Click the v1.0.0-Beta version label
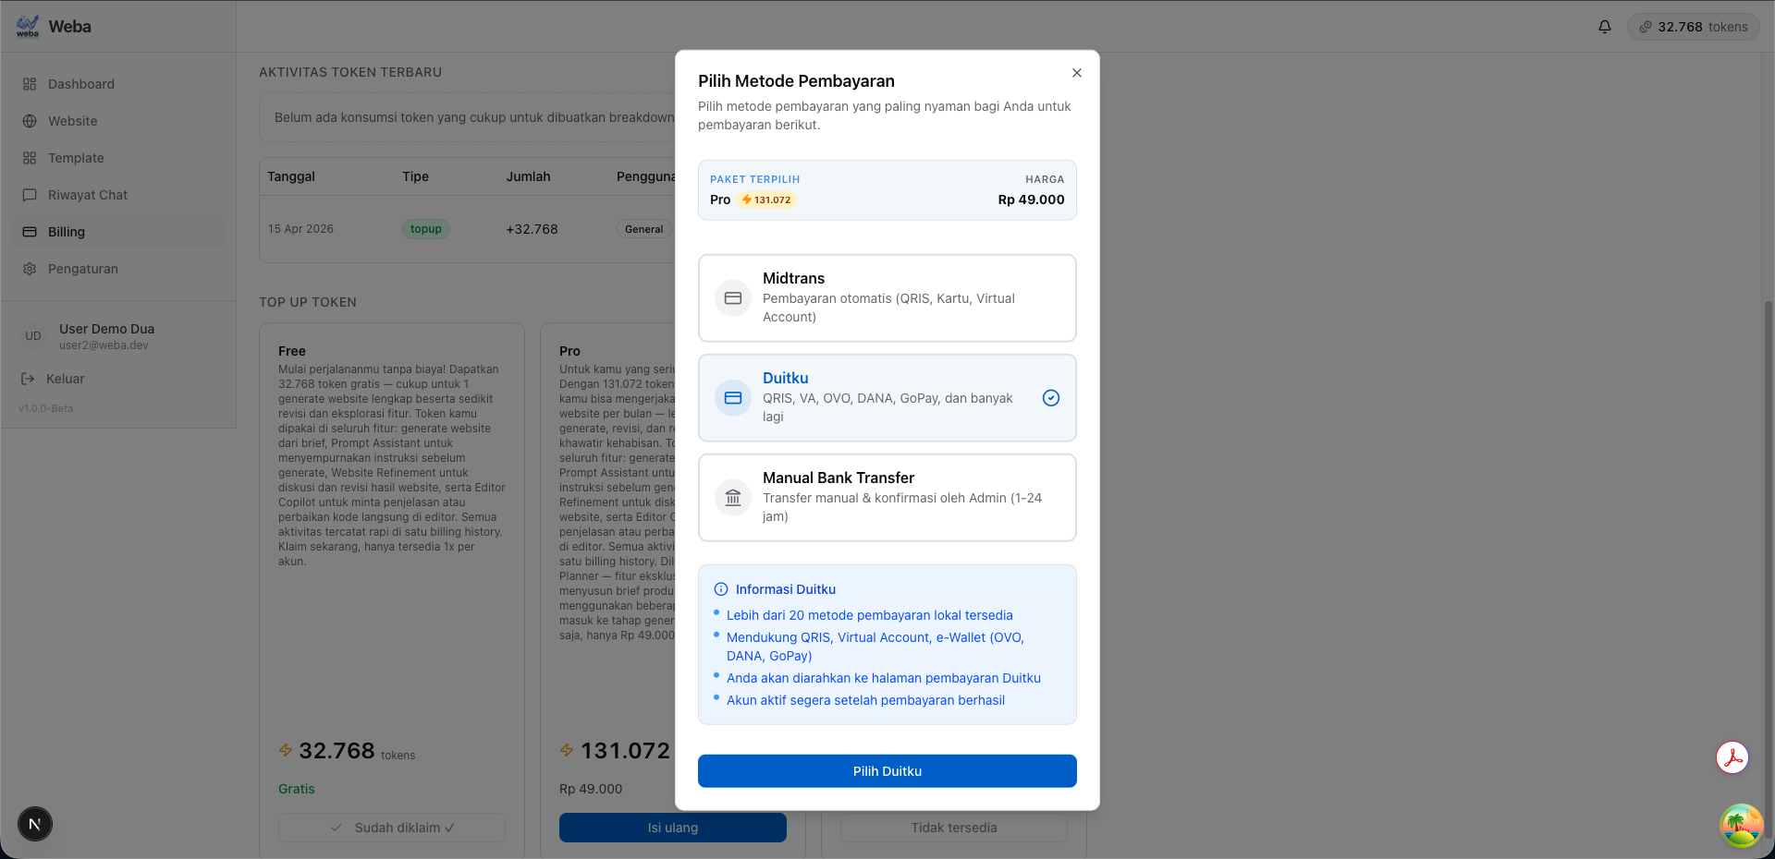Image resolution: width=1775 pixels, height=859 pixels. point(45,408)
